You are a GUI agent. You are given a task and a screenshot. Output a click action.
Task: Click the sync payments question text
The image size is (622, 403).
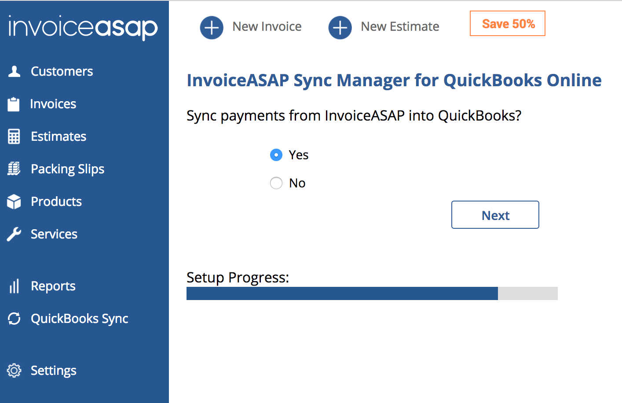pyautogui.click(x=354, y=116)
